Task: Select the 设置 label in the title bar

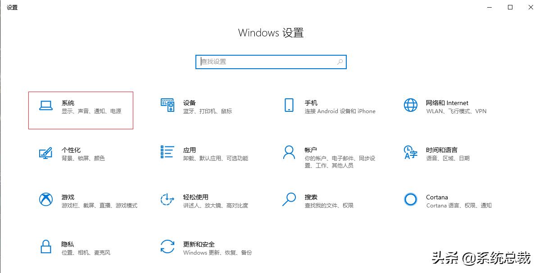Action: [12, 7]
